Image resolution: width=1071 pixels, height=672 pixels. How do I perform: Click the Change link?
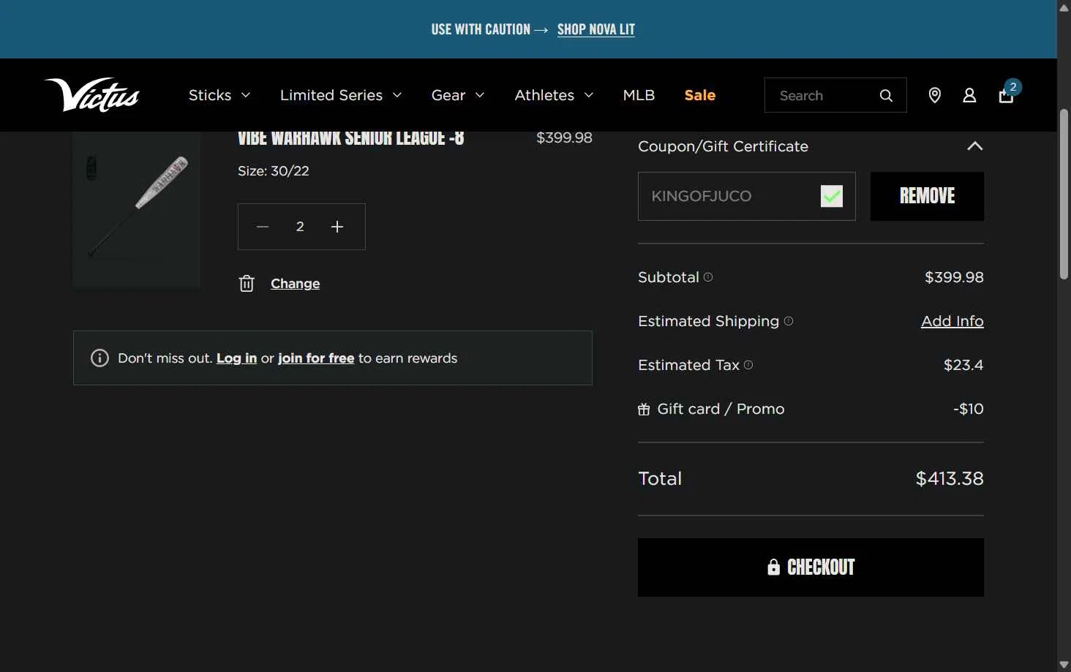point(296,284)
